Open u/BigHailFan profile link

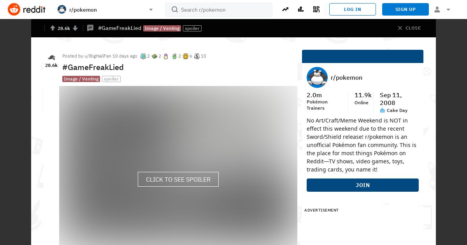[x=98, y=56]
